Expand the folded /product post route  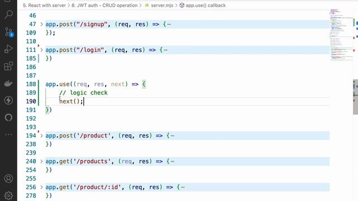pos(41,136)
